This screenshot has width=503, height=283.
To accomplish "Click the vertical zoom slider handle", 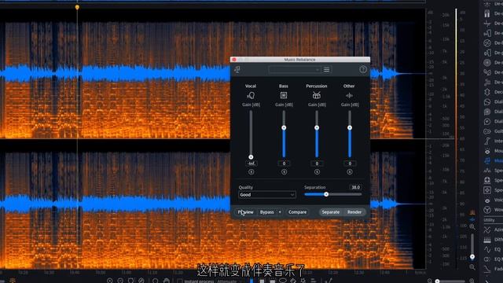I will click(x=472, y=257).
